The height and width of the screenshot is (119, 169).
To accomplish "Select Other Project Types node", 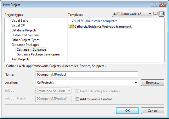I will pyautogui.click(x=25, y=40).
